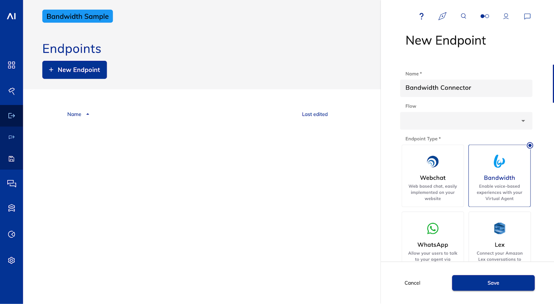Open the stacked layers icon in sidebar
Viewport: 554px width, 304px height.
tap(11, 208)
